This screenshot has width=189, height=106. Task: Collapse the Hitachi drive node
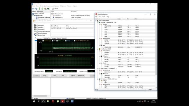[98, 68]
